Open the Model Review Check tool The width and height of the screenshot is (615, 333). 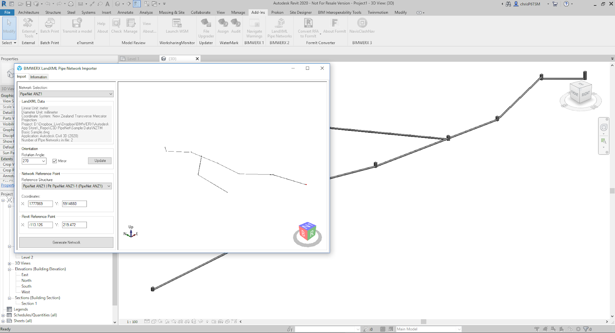[116, 26]
